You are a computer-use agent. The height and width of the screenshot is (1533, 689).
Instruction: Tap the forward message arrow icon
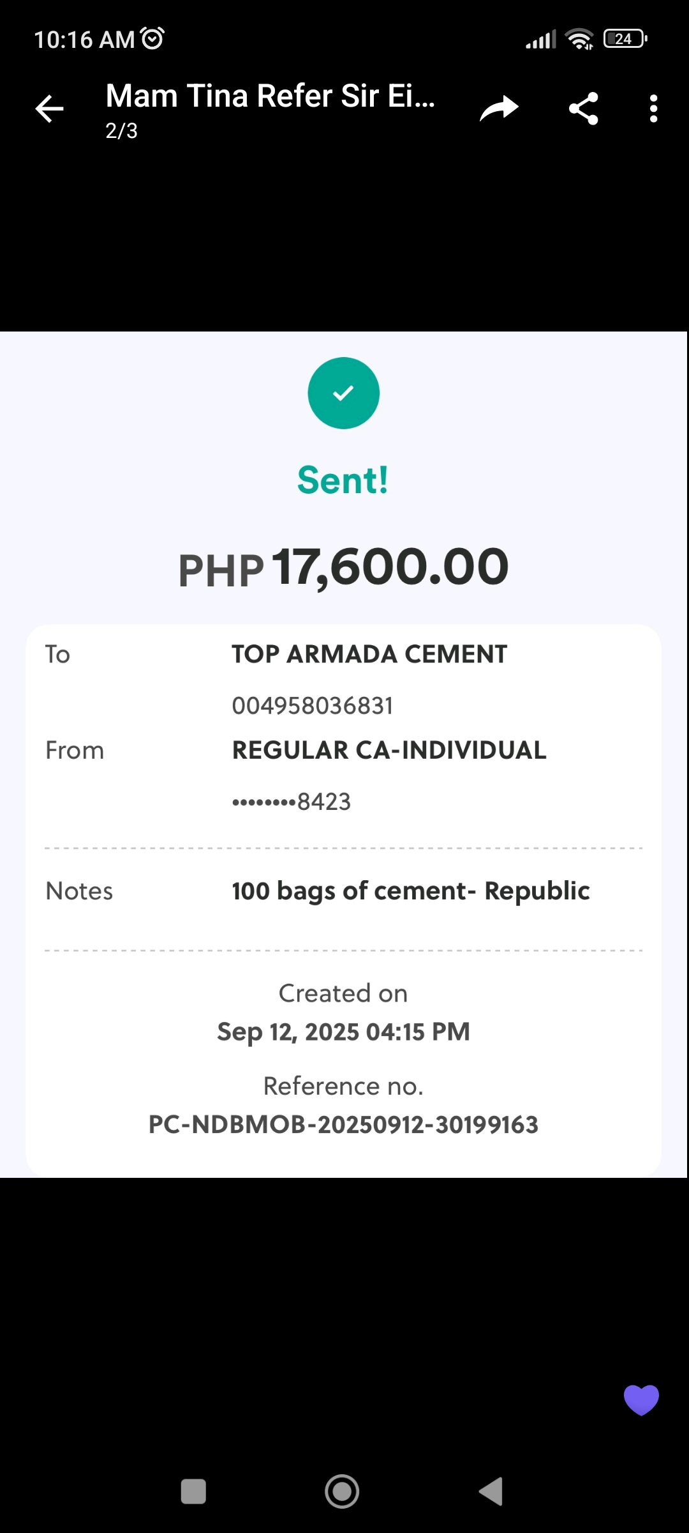coord(499,109)
